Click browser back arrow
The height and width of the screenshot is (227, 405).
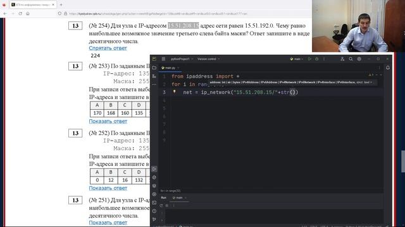(x=6, y=14)
